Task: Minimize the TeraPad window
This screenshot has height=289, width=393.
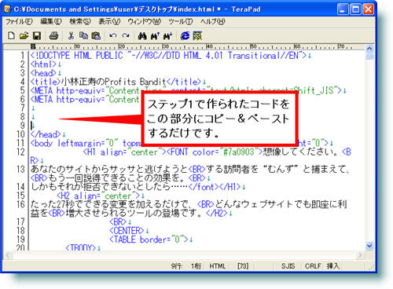Action: 343,9
